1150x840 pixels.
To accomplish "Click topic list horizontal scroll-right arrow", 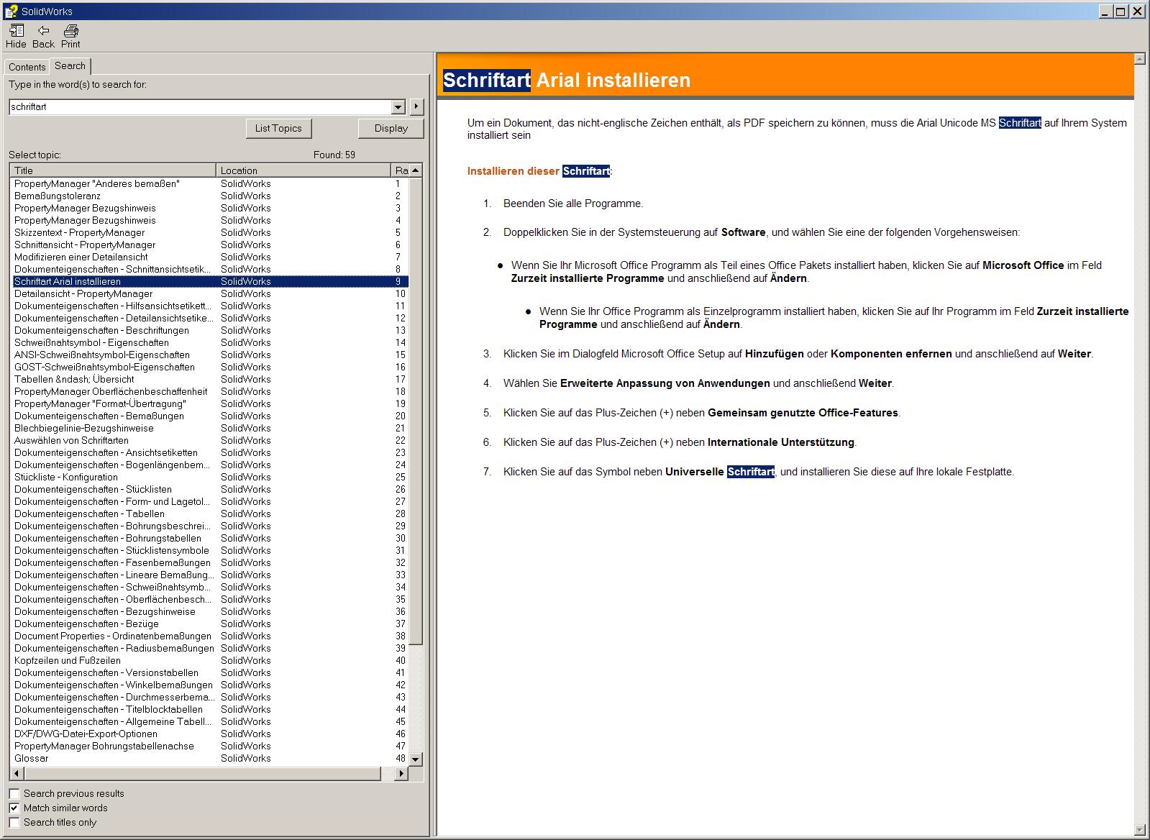I will [401, 774].
